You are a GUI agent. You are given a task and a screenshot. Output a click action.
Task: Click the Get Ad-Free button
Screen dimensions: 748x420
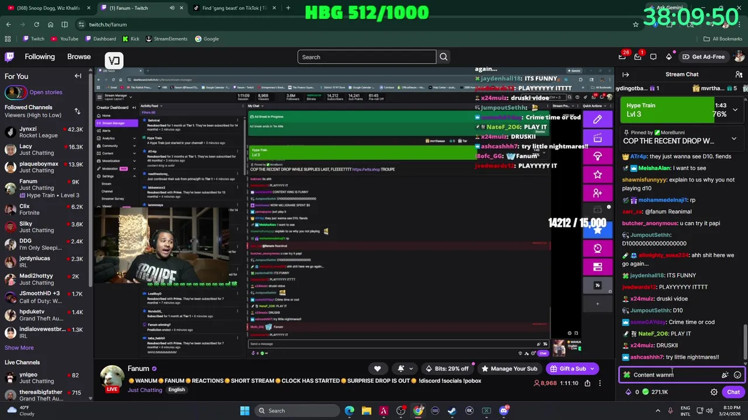pos(703,57)
